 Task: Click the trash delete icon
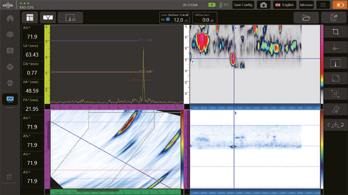9,177
